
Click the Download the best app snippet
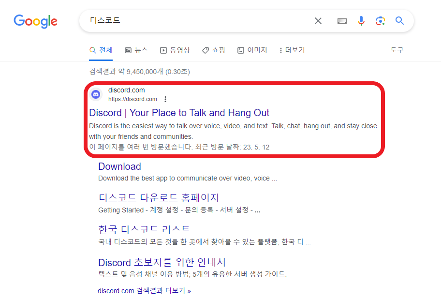[188, 179]
